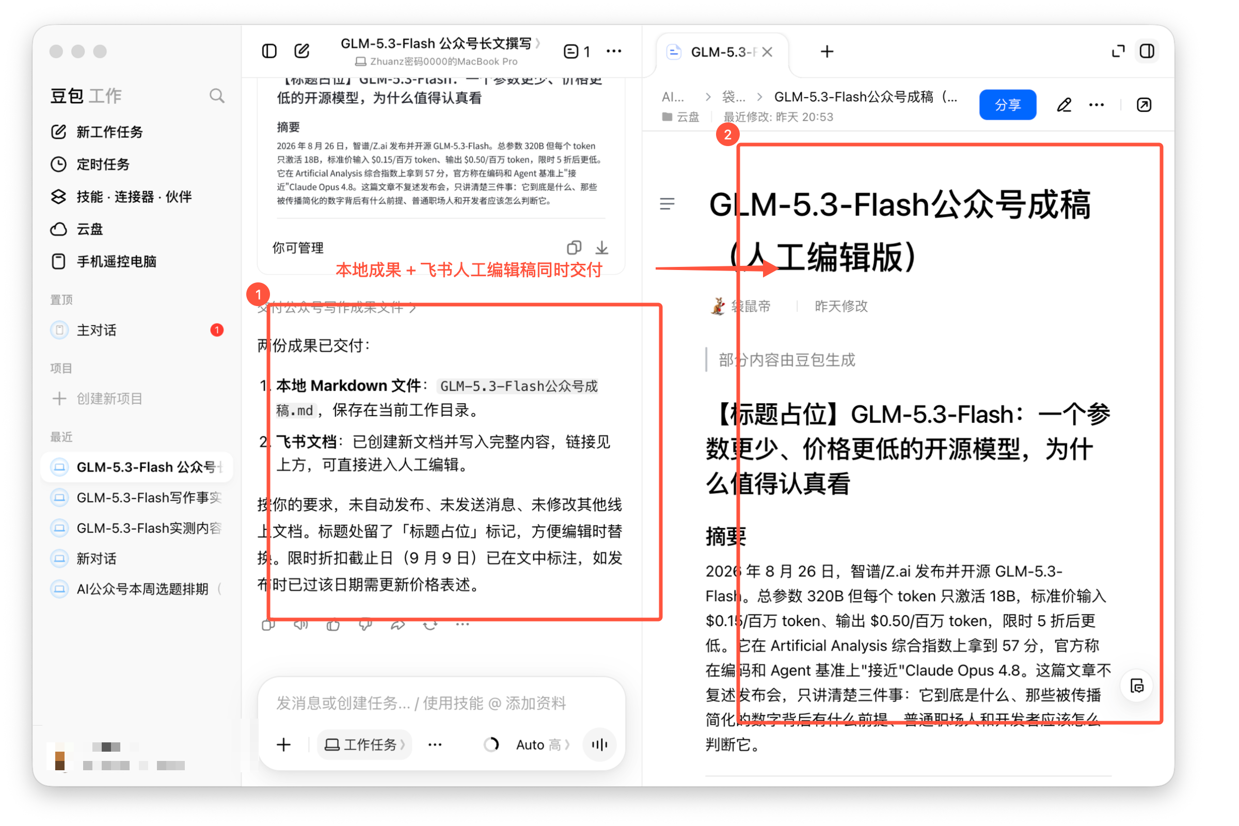
Task: Search in the 豆包 sidebar
Action: [x=216, y=96]
